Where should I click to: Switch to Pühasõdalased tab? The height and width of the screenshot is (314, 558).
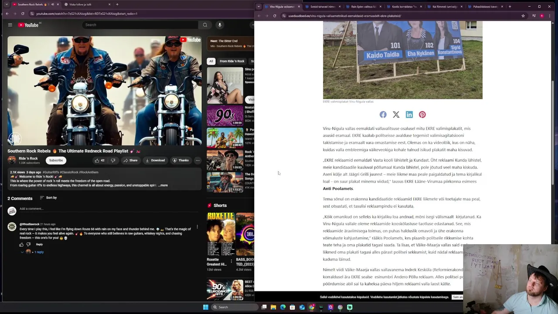[485, 7]
